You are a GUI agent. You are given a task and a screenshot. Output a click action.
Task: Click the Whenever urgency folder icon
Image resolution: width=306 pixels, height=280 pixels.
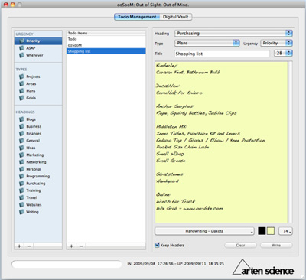tap(22, 55)
